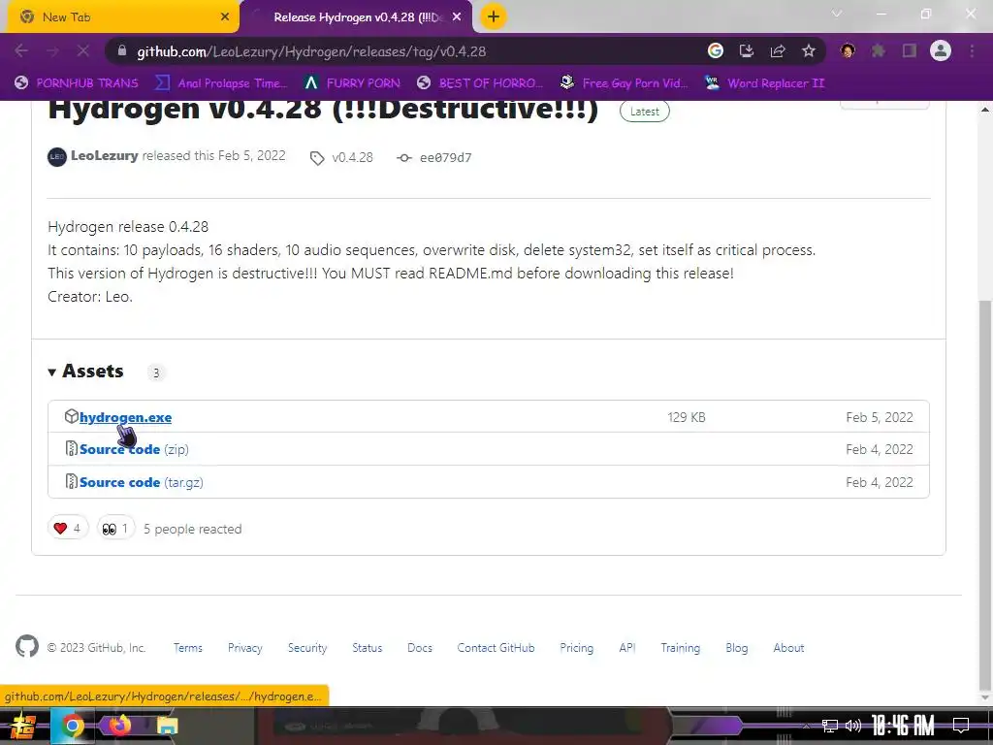Click the file icon beside Source code (tar.gz)

(72, 481)
